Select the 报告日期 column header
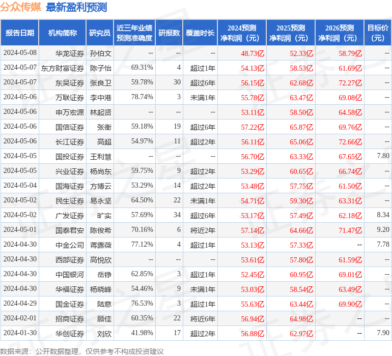The height and width of the screenshot is (356, 392). point(20,33)
